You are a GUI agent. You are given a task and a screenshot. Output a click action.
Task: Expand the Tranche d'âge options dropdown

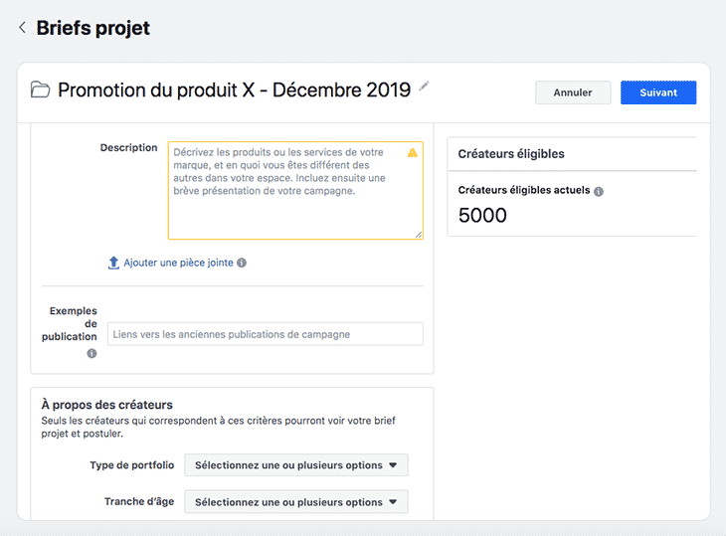295,502
